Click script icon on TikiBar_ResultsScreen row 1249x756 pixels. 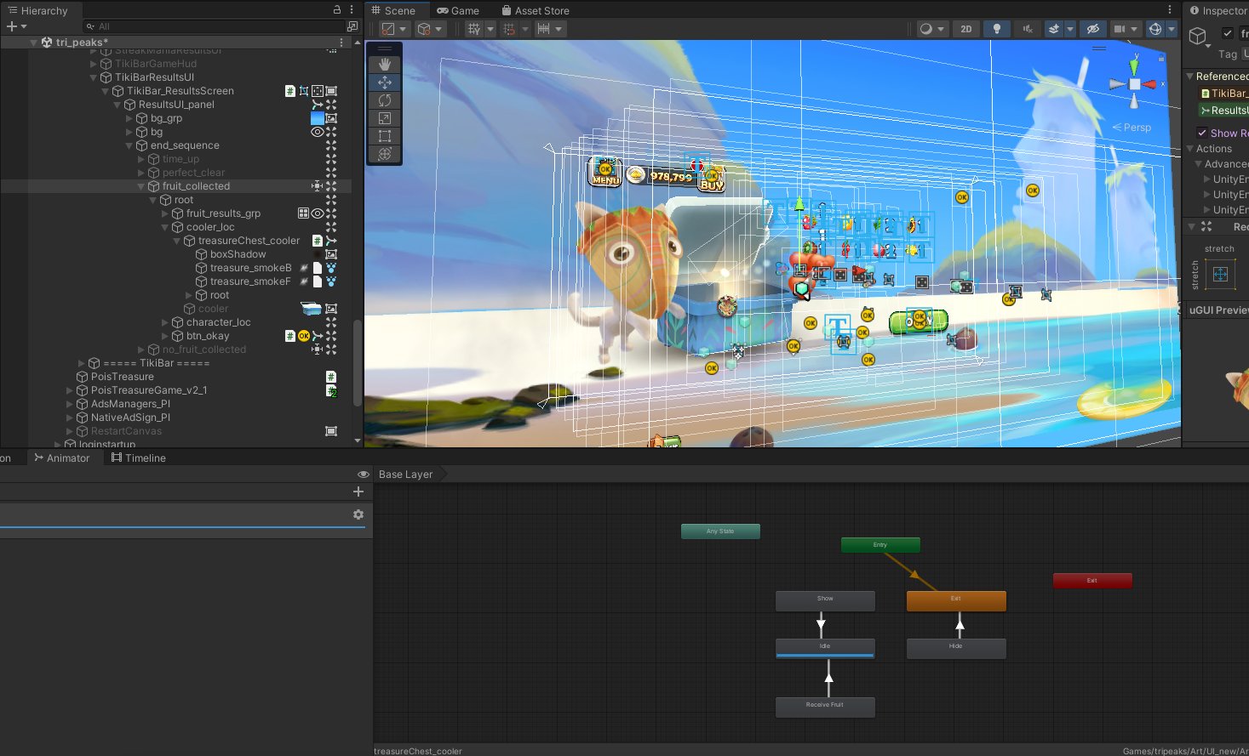(x=290, y=91)
